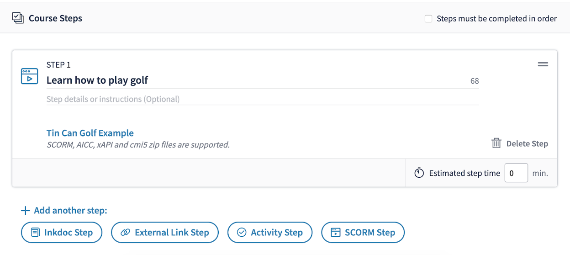
Task: Add an Inkdoc Step
Action: [x=62, y=233]
